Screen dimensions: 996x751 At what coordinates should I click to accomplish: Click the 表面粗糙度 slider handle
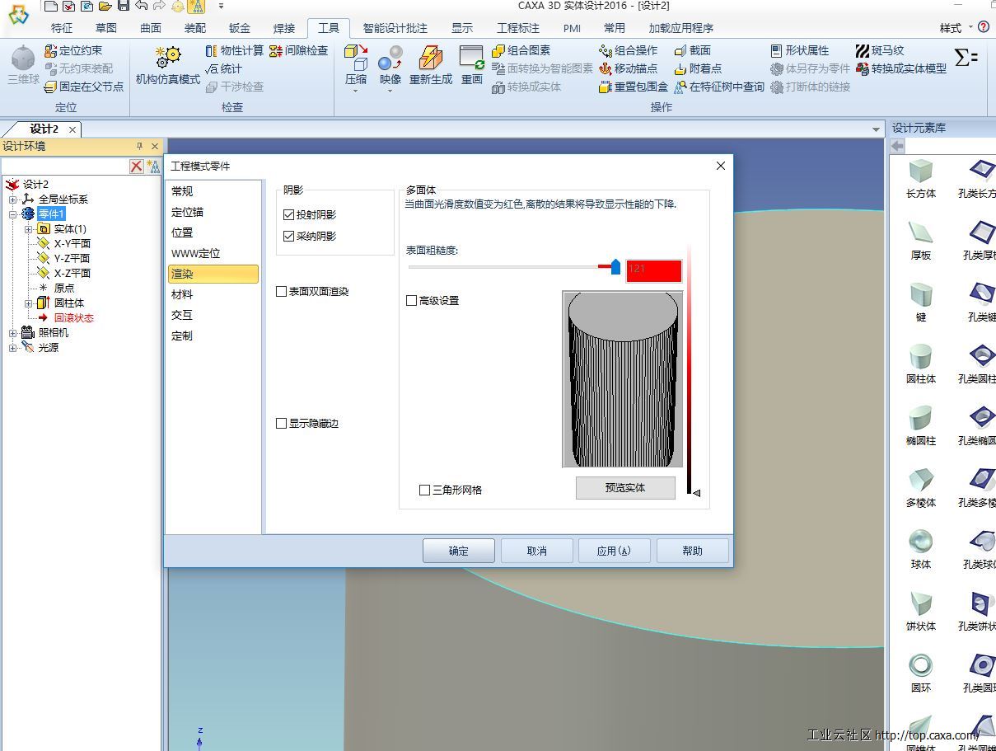click(x=615, y=267)
